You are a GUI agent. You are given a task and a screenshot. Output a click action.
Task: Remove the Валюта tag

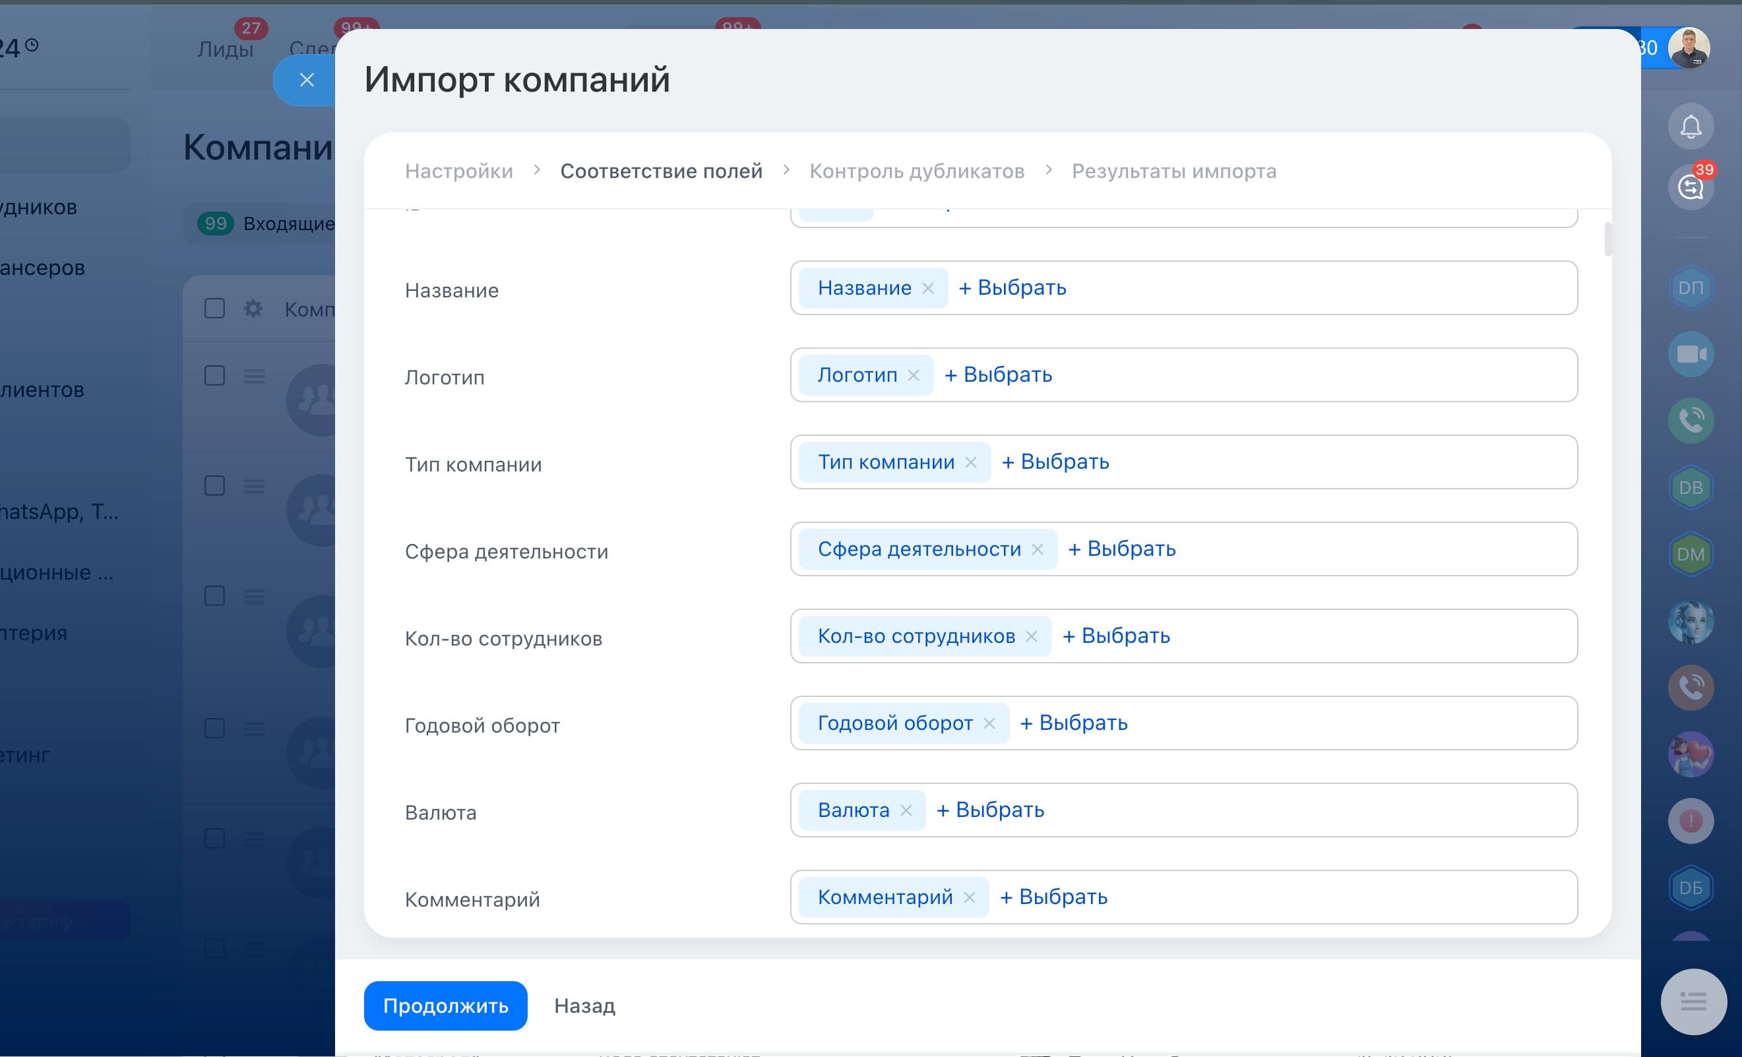tap(906, 810)
